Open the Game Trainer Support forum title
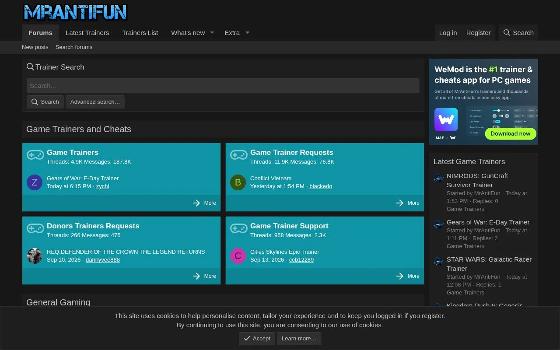The width and height of the screenshot is (560, 350). tap(289, 226)
